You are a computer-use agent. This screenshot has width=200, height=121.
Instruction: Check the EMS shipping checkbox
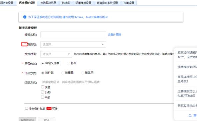(42, 92)
